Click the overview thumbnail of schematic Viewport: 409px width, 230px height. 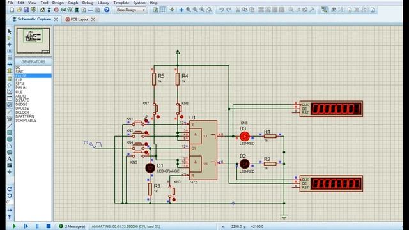coord(33,41)
